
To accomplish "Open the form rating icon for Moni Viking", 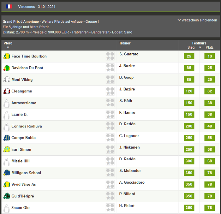I will [x=110, y=80].
